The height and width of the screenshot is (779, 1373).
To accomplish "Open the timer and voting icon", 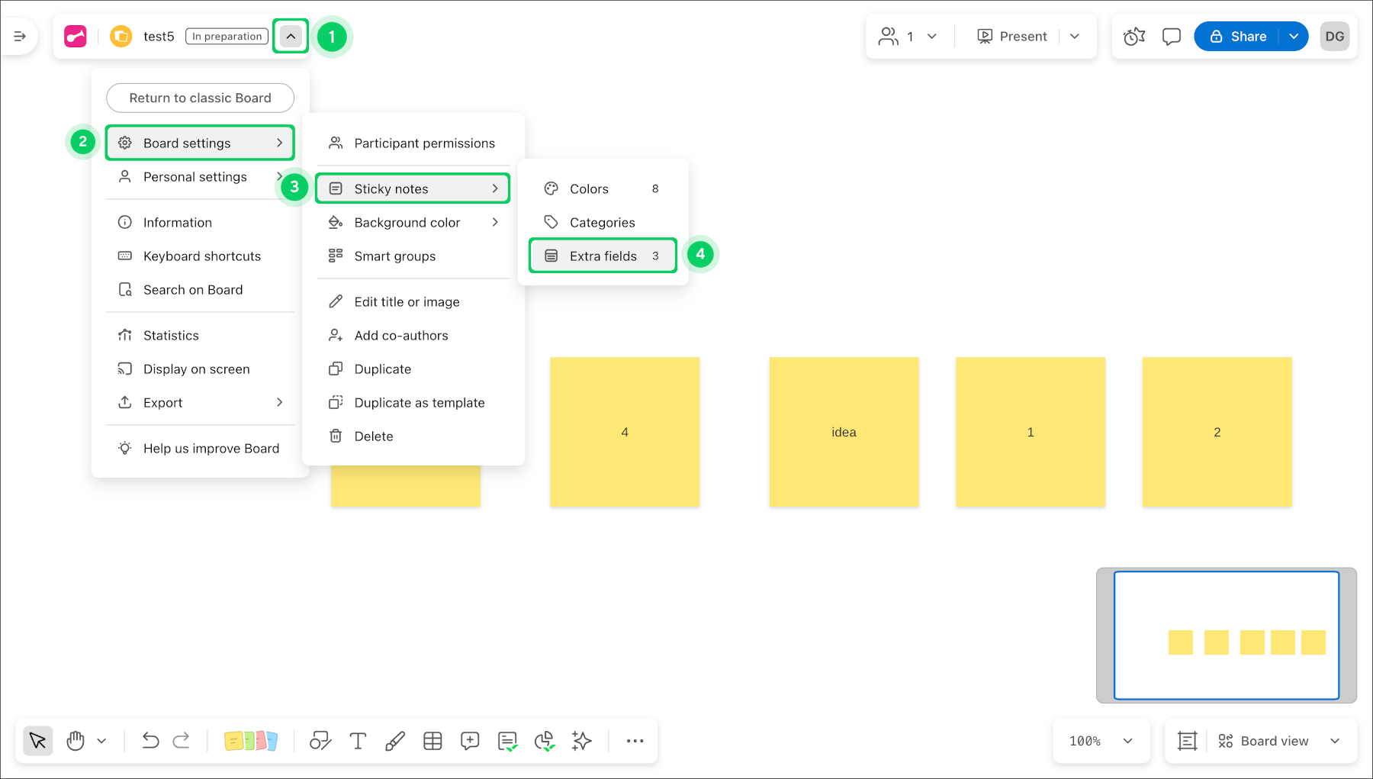I will tap(1134, 37).
